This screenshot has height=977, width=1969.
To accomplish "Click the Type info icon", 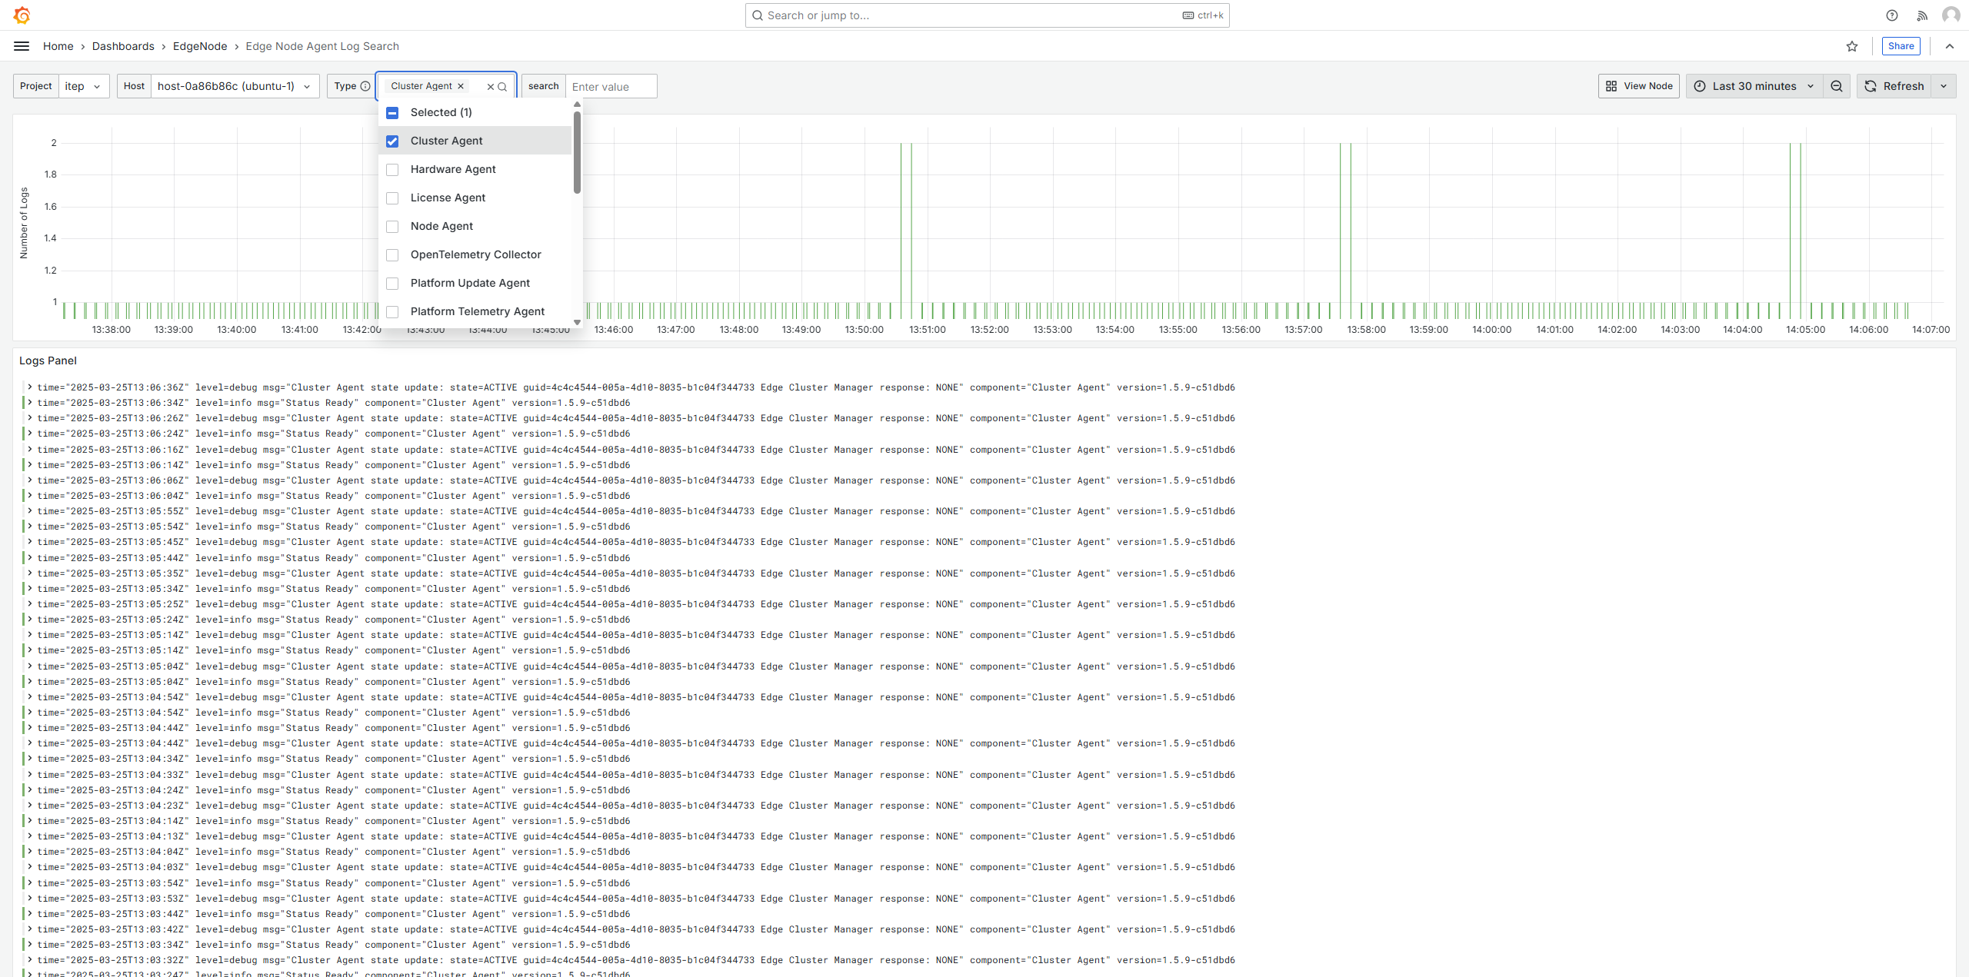I will click(365, 86).
